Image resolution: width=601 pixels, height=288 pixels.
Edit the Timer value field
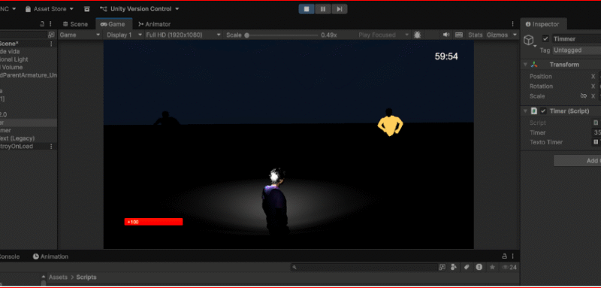(x=596, y=132)
